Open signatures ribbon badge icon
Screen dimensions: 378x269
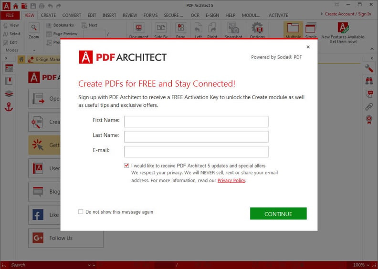click(x=369, y=119)
